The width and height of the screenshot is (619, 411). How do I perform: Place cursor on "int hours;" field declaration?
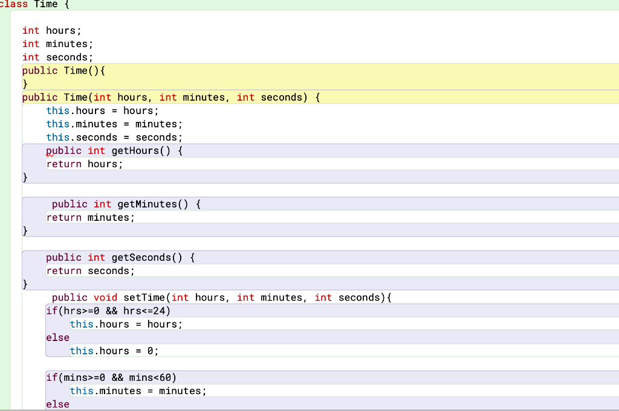click(51, 31)
